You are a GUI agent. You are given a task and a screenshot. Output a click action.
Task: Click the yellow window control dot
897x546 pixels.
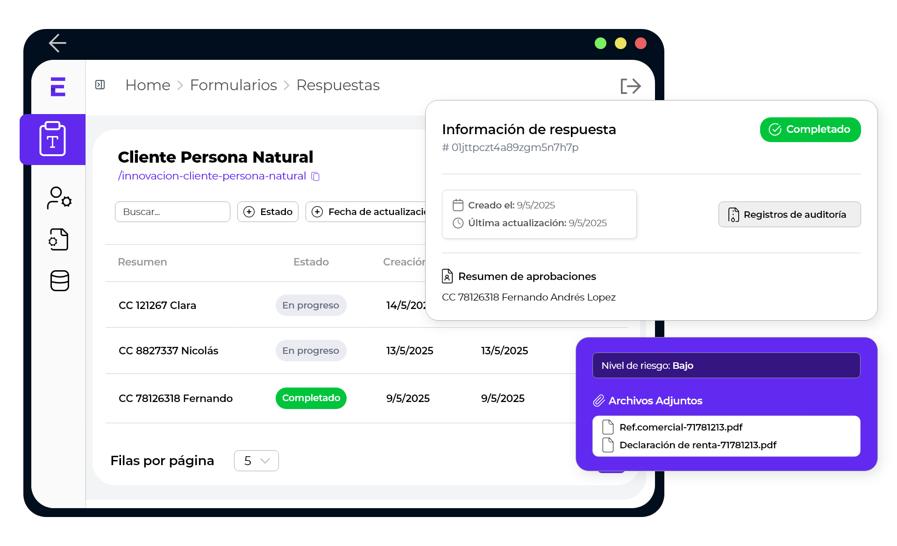(x=620, y=43)
